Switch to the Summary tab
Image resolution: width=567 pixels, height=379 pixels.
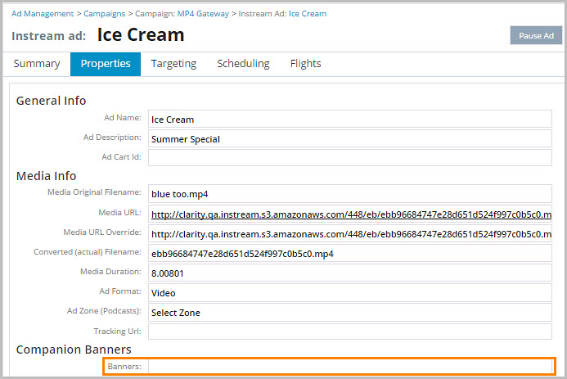coord(36,64)
